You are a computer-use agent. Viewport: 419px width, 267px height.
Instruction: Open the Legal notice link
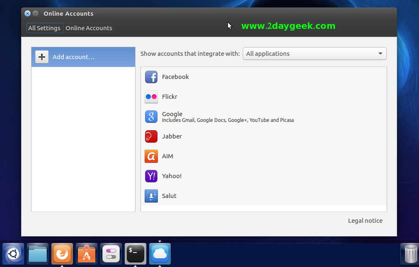(365, 221)
